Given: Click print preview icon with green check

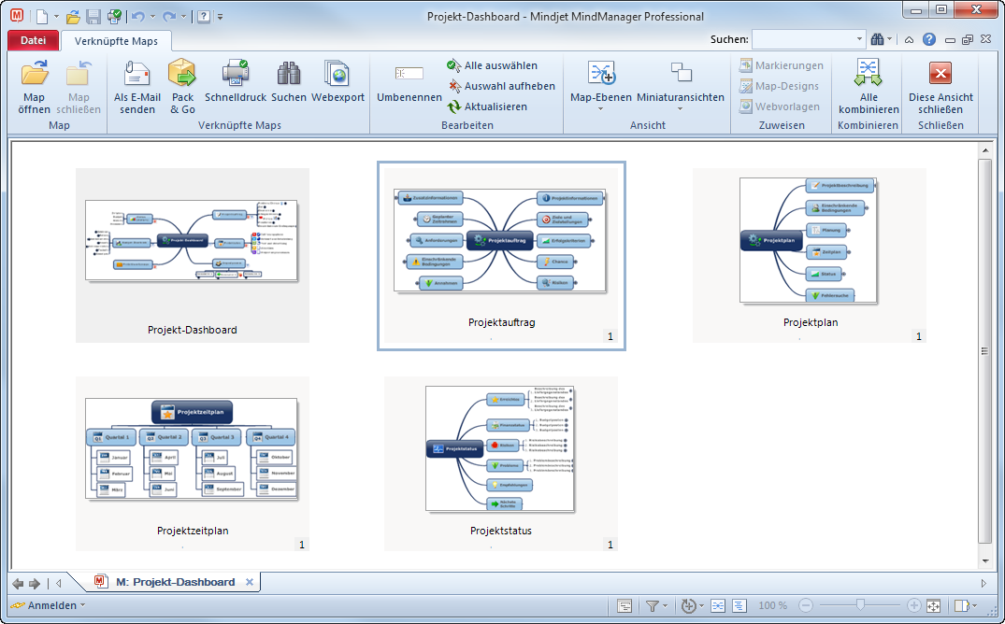Looking at the screenshot, I should pos(114,17).
